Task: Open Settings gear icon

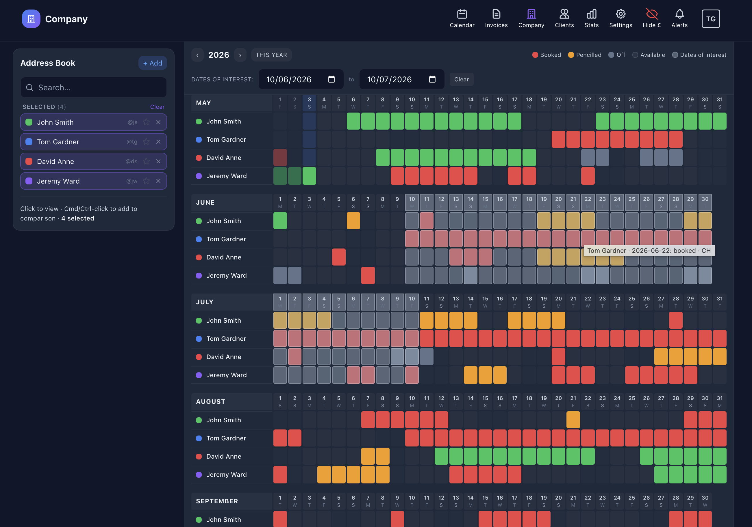Action: 620,14
